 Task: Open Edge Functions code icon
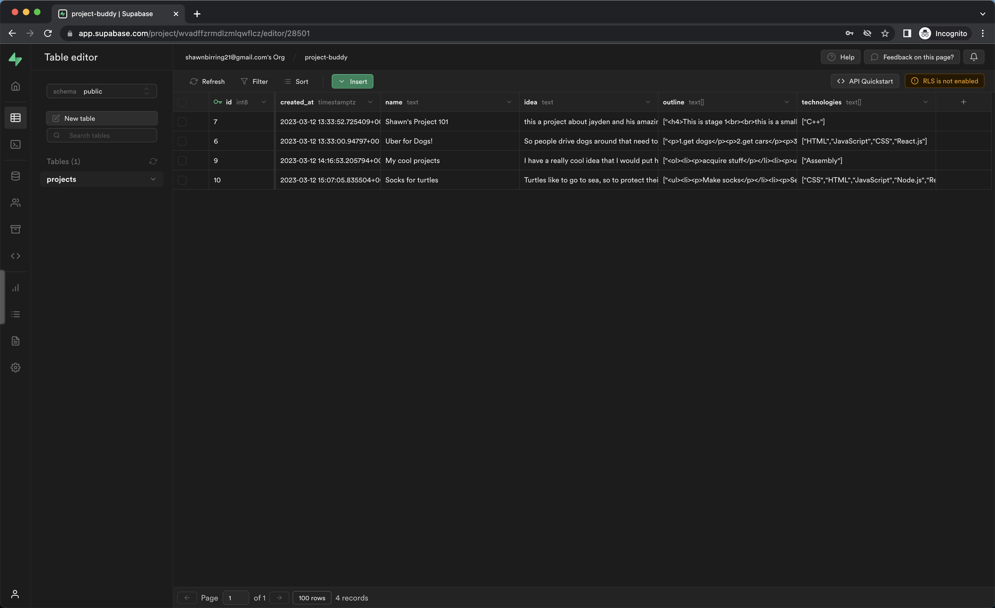[x=15, y=256]
